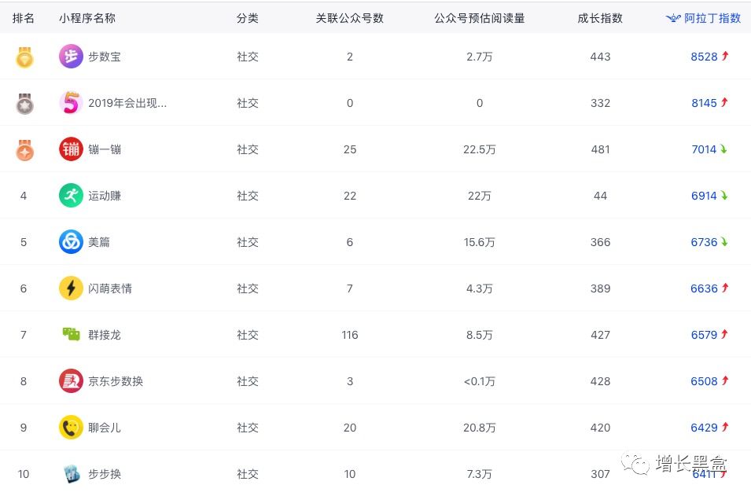Click the 阿拉丁指数 rocket logo icon
751x496 pixels.
(x=672, y=18)
